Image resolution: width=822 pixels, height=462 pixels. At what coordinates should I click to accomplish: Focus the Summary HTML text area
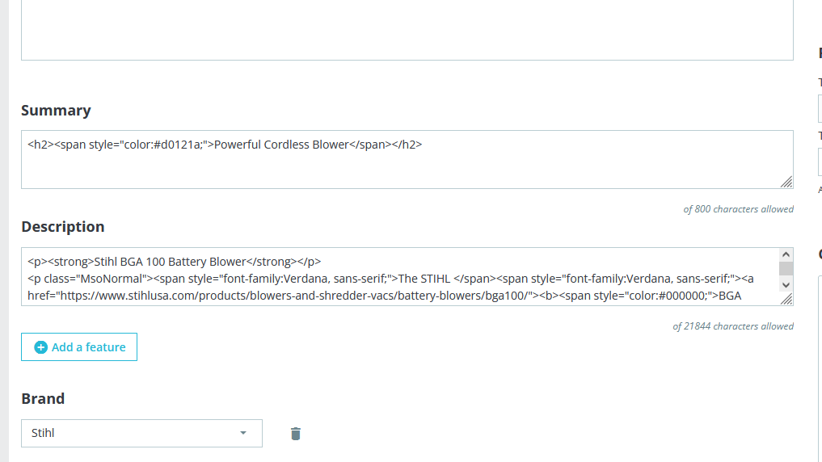(407, 160)
